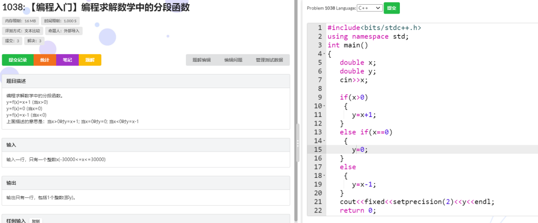Open the yellow 题解 button
538x223 pixels.
pyautogui.click(x=90, y=60)
